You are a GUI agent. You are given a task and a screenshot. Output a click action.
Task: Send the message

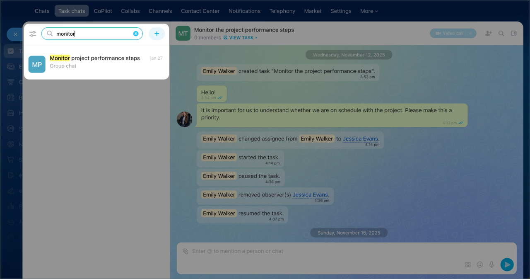pyautogui.click(x=507, y=264)
